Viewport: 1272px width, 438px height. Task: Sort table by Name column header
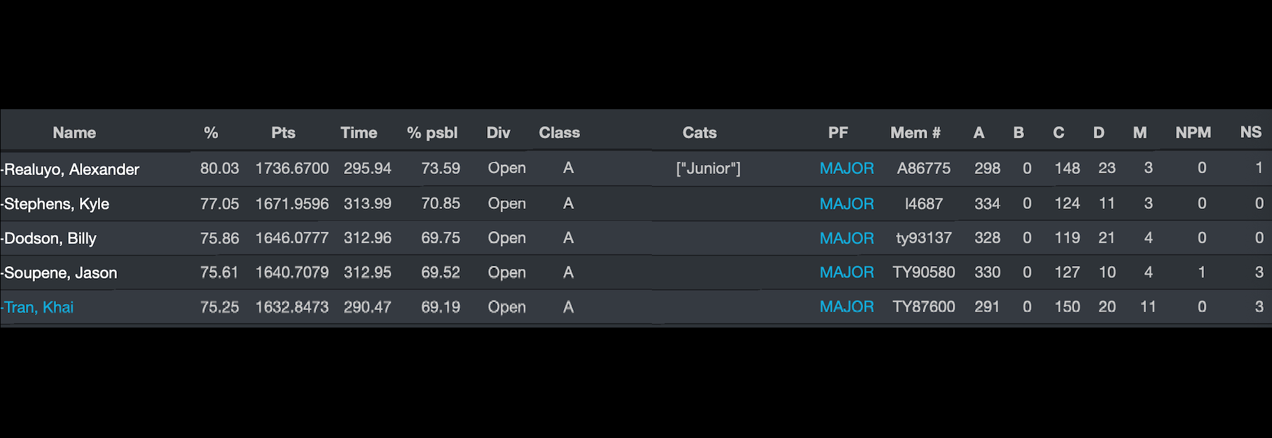(74, 133)
